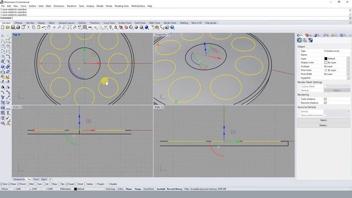The width and height of the screenshot is (352, 198).
Task: Click the Texture mapping cube icon
Action: coord(310,40)
